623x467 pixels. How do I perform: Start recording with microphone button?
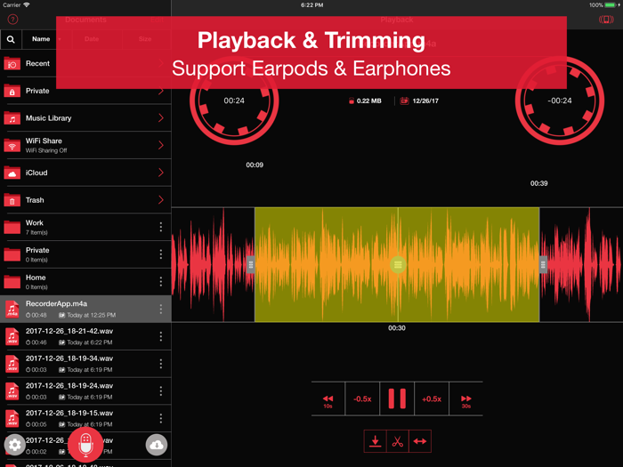tap(85, 445)
